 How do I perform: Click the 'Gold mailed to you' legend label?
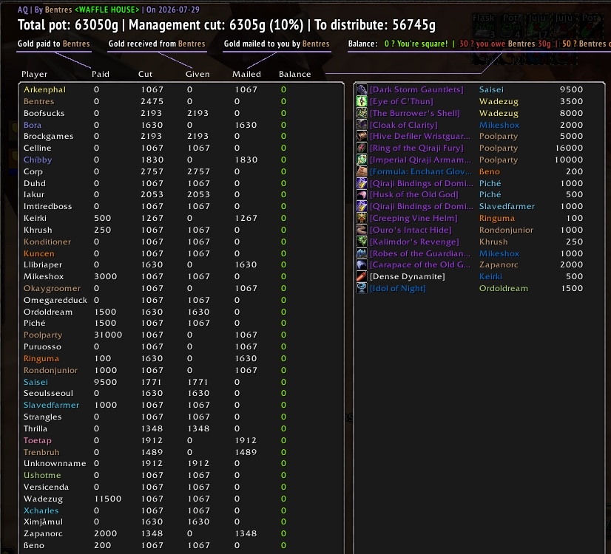pyautogui.click(x=261, y=44)
